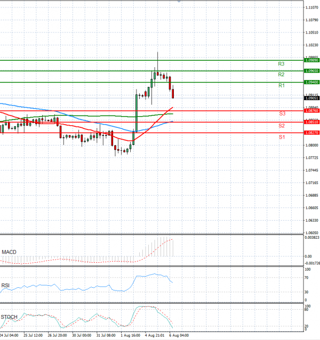Click the 1.10790 price axis value

(x=312, y=20)
